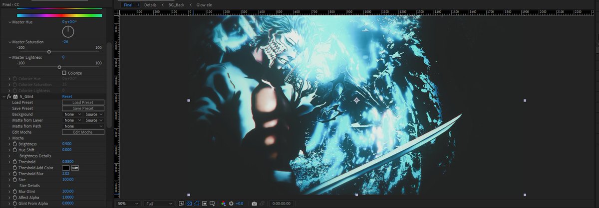Click the Threshold Blur value 2.02

(66, 174)
